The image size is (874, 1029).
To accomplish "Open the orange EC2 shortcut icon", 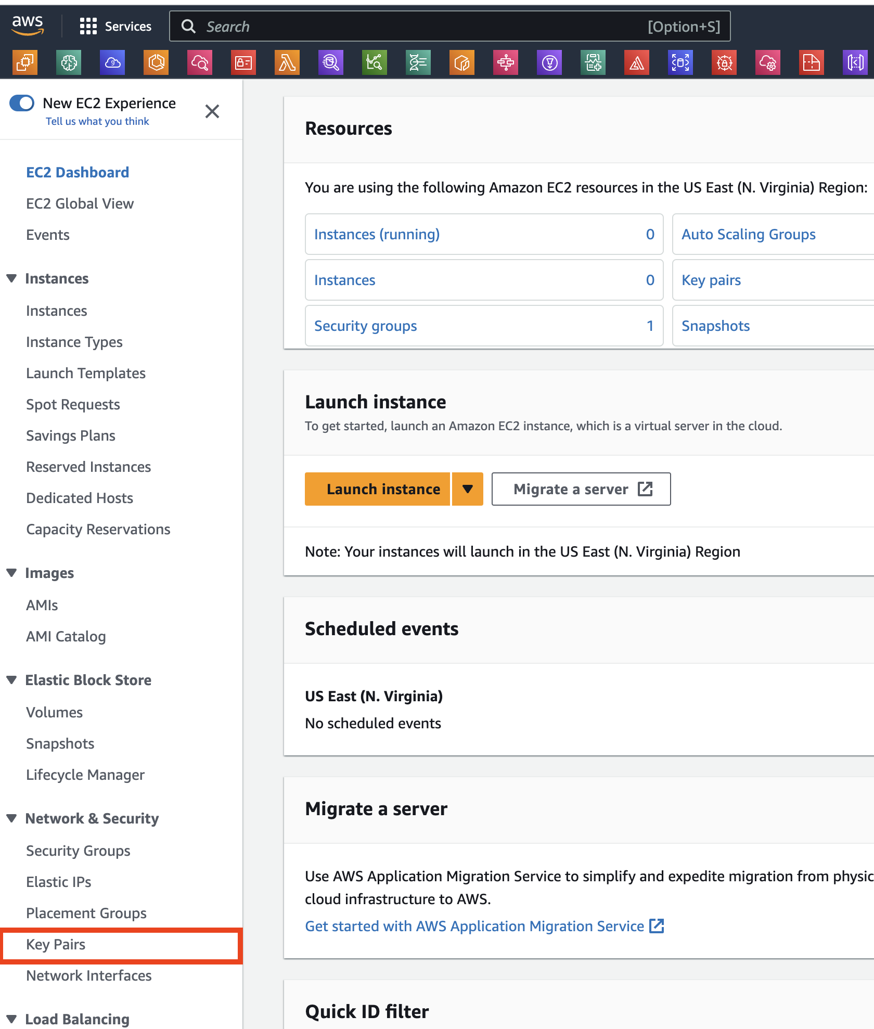I will 25,63.
